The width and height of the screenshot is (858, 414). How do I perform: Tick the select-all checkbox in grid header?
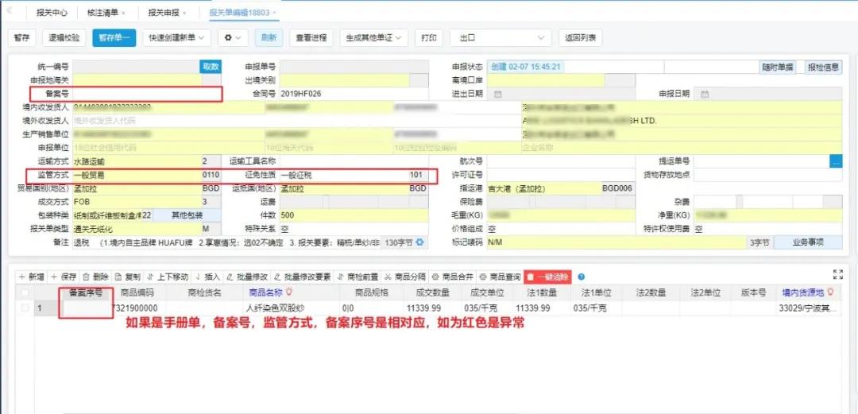click(x=25, y=293)
